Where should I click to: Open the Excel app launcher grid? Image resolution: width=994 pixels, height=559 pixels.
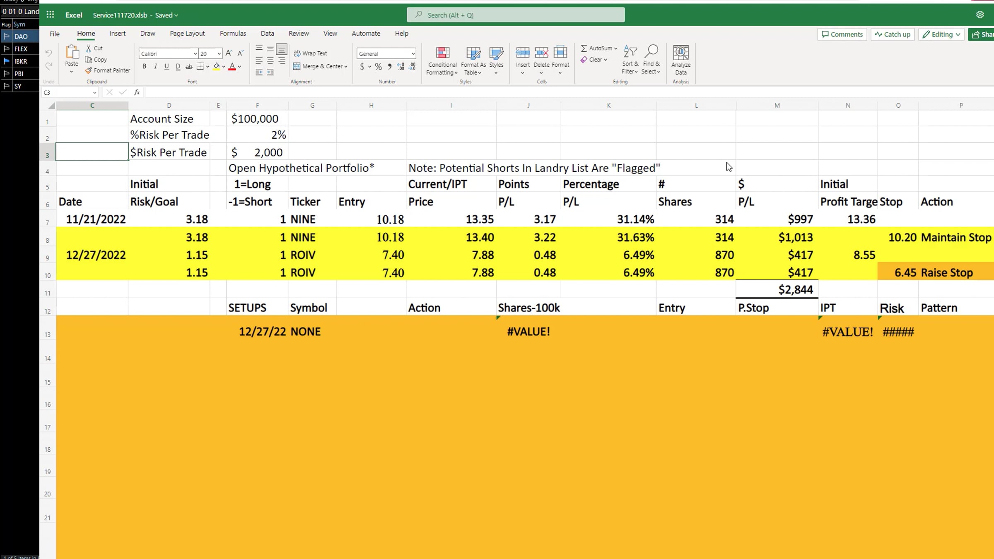tap(50, 15)
